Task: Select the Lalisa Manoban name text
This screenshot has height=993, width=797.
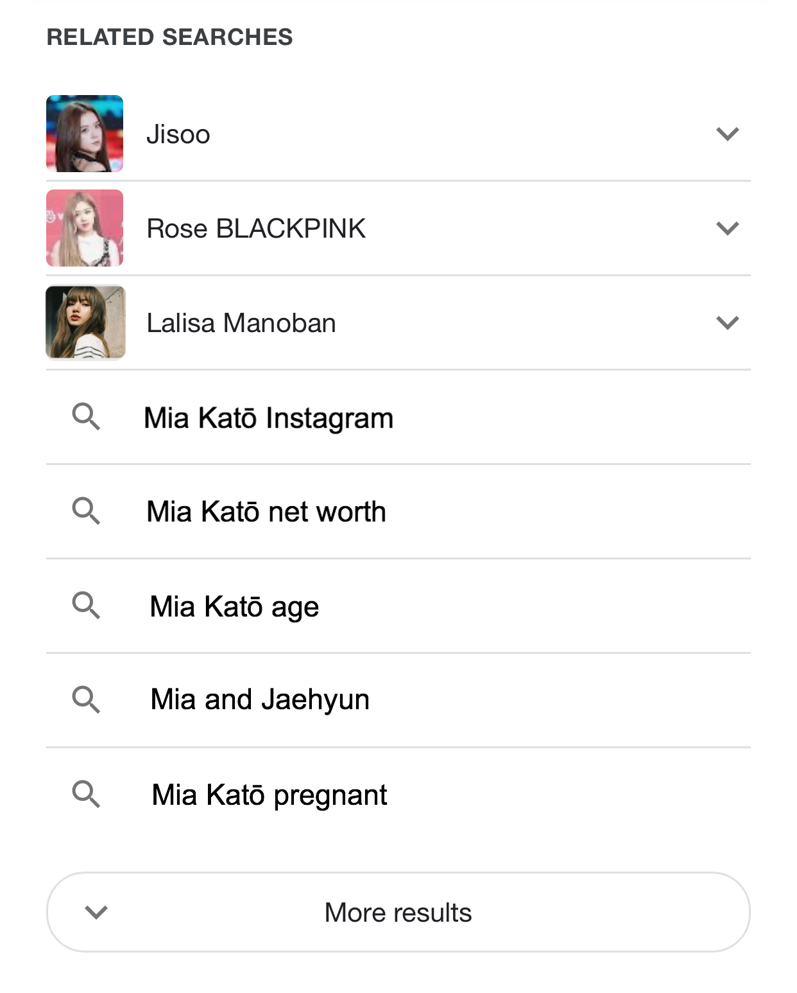Action: pyautogui.click(x=241, y=323)
